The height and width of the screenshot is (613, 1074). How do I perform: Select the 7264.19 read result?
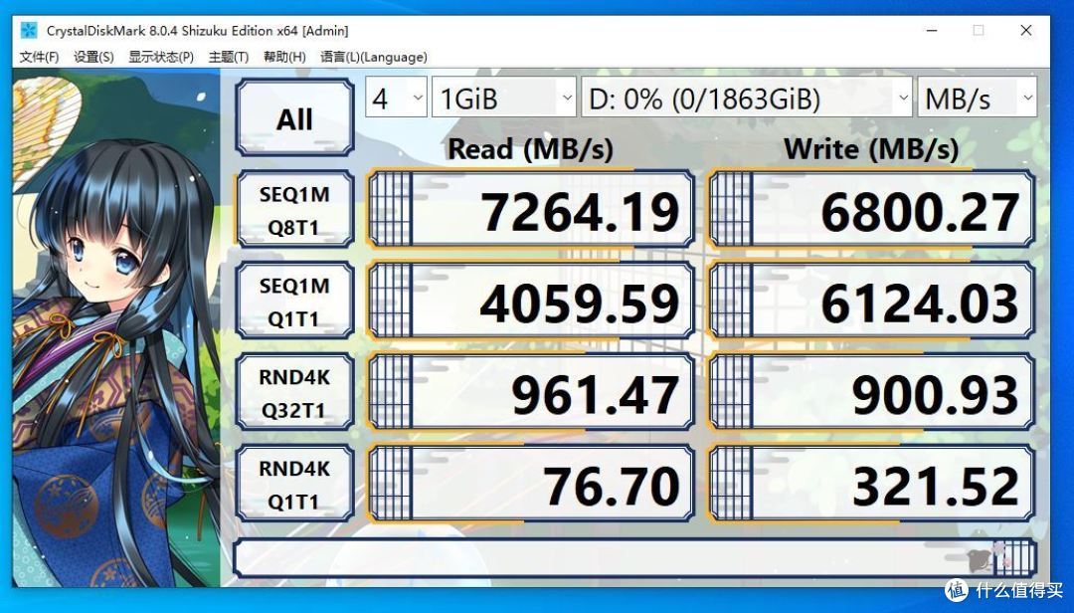pyautogui.click(x=531, y=210)
